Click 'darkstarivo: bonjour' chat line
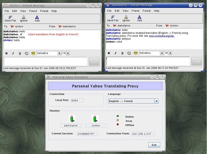 [118, 39]
